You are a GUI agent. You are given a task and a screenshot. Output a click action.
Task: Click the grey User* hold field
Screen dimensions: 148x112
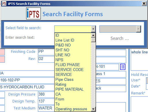click(147, 81)
